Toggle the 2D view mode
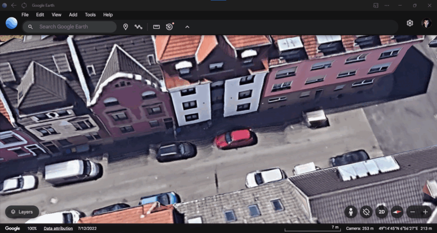The height and width of the screenshot is (233, 437). [381, 212]
